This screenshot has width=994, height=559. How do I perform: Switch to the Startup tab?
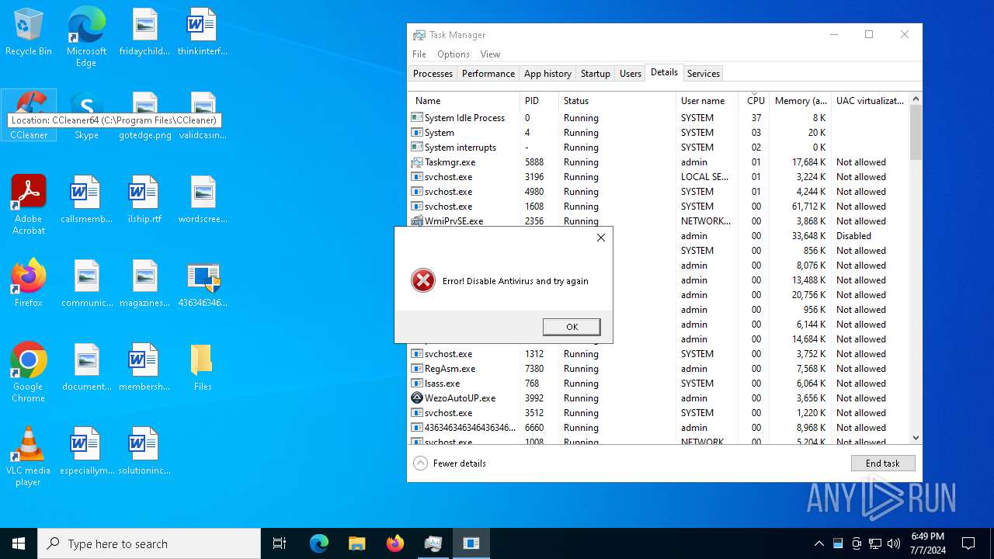tap(596, 74)
